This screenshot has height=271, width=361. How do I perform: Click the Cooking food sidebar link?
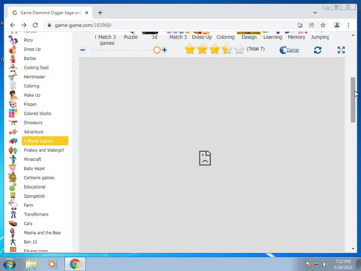tap(36, 67)
